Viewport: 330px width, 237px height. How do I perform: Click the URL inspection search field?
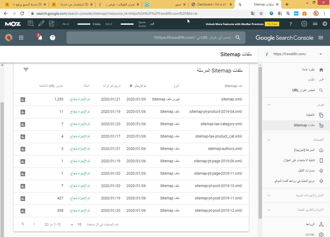[x=156, y=38]
